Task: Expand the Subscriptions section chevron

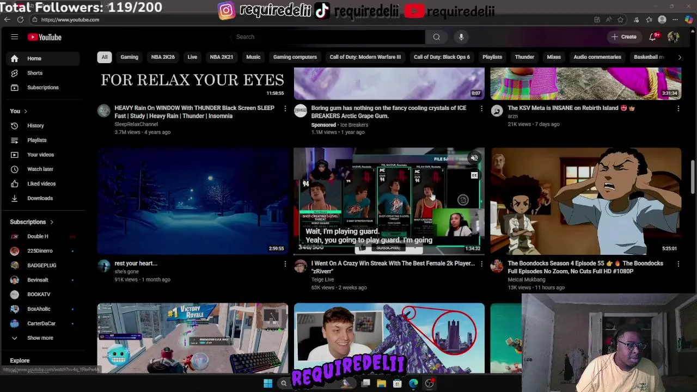Action: pyautogui.click(x=52, y=222)
